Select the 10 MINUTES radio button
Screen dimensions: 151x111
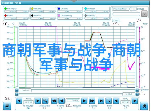tap(28, 108)
